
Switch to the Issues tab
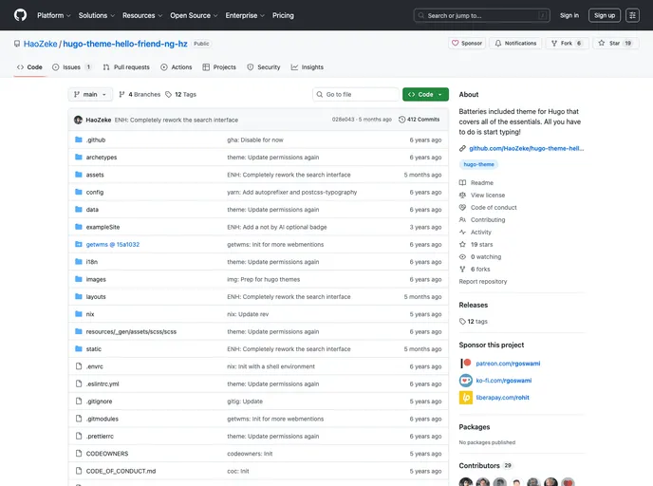pos(72,67)
